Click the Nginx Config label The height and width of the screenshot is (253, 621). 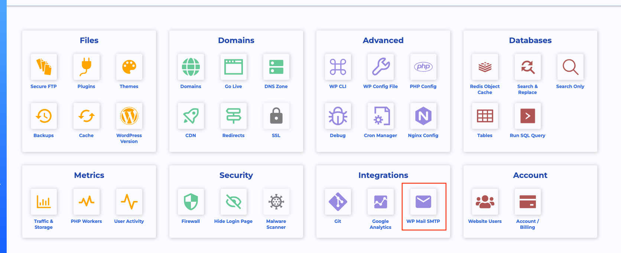(423, 136)
